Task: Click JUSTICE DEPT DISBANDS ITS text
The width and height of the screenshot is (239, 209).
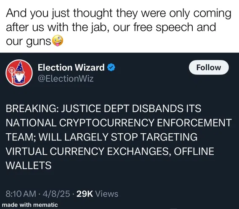Action: tap(131, 108)
